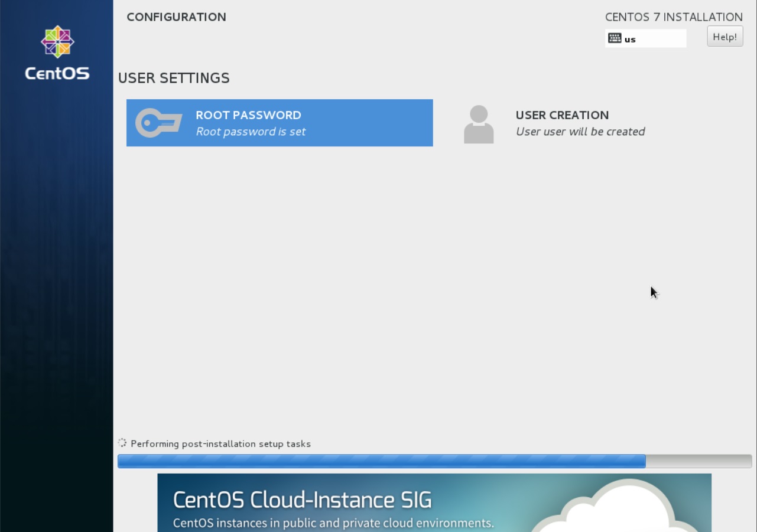The height and width of the screenshot is (532, 757).
Task: Click the key icon for Root Password
Action: (x=160, y=122)
